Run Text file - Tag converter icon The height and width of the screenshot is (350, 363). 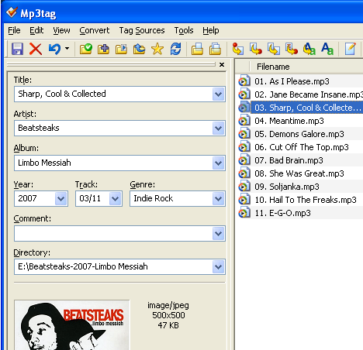pyautogui.click(x=292, y=49)
